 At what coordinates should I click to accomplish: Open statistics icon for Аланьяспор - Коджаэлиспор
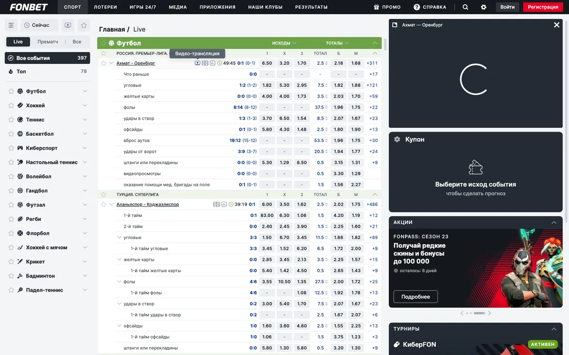pyautogui.click(x=224, y=204)
